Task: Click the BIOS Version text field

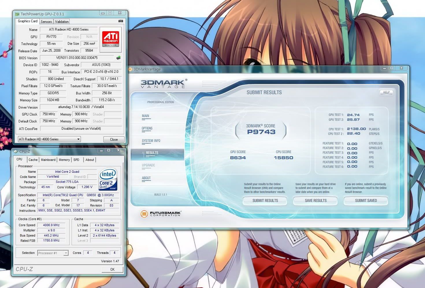Action: coord(77,58)
